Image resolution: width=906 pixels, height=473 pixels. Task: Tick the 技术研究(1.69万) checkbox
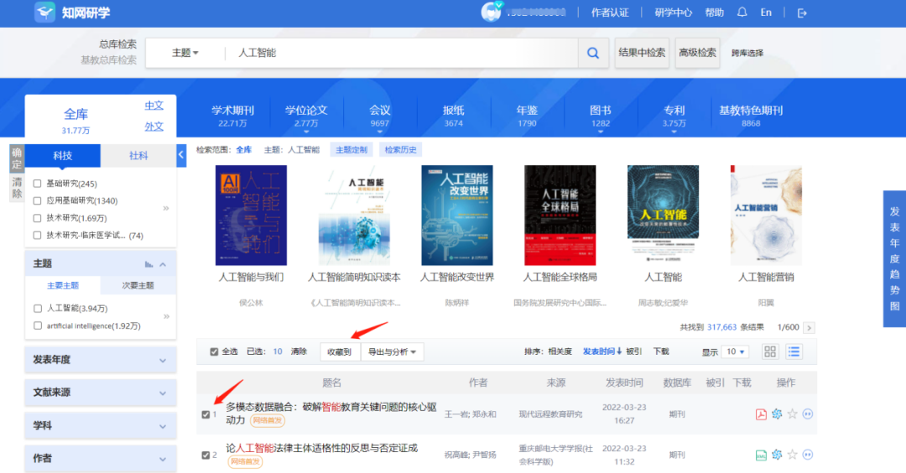(x=38, y=218)
